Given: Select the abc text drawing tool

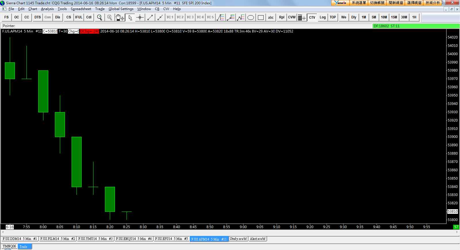Looking at the screenshot, I should pyautogui.click(x=271, y=17).
